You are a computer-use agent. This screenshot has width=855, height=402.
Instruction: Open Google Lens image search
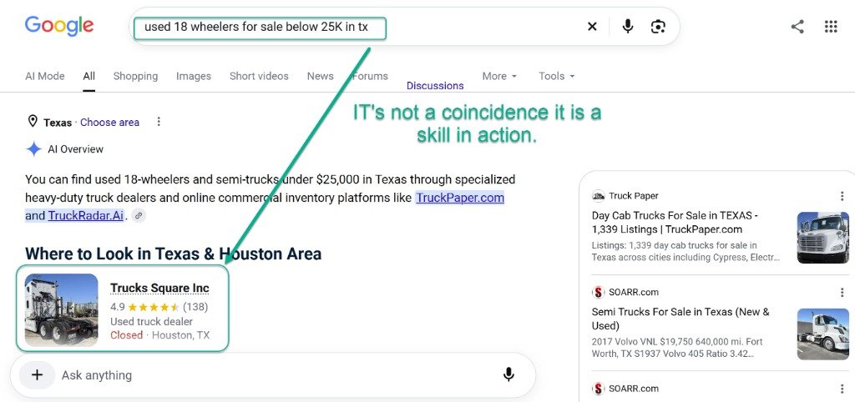658,26
